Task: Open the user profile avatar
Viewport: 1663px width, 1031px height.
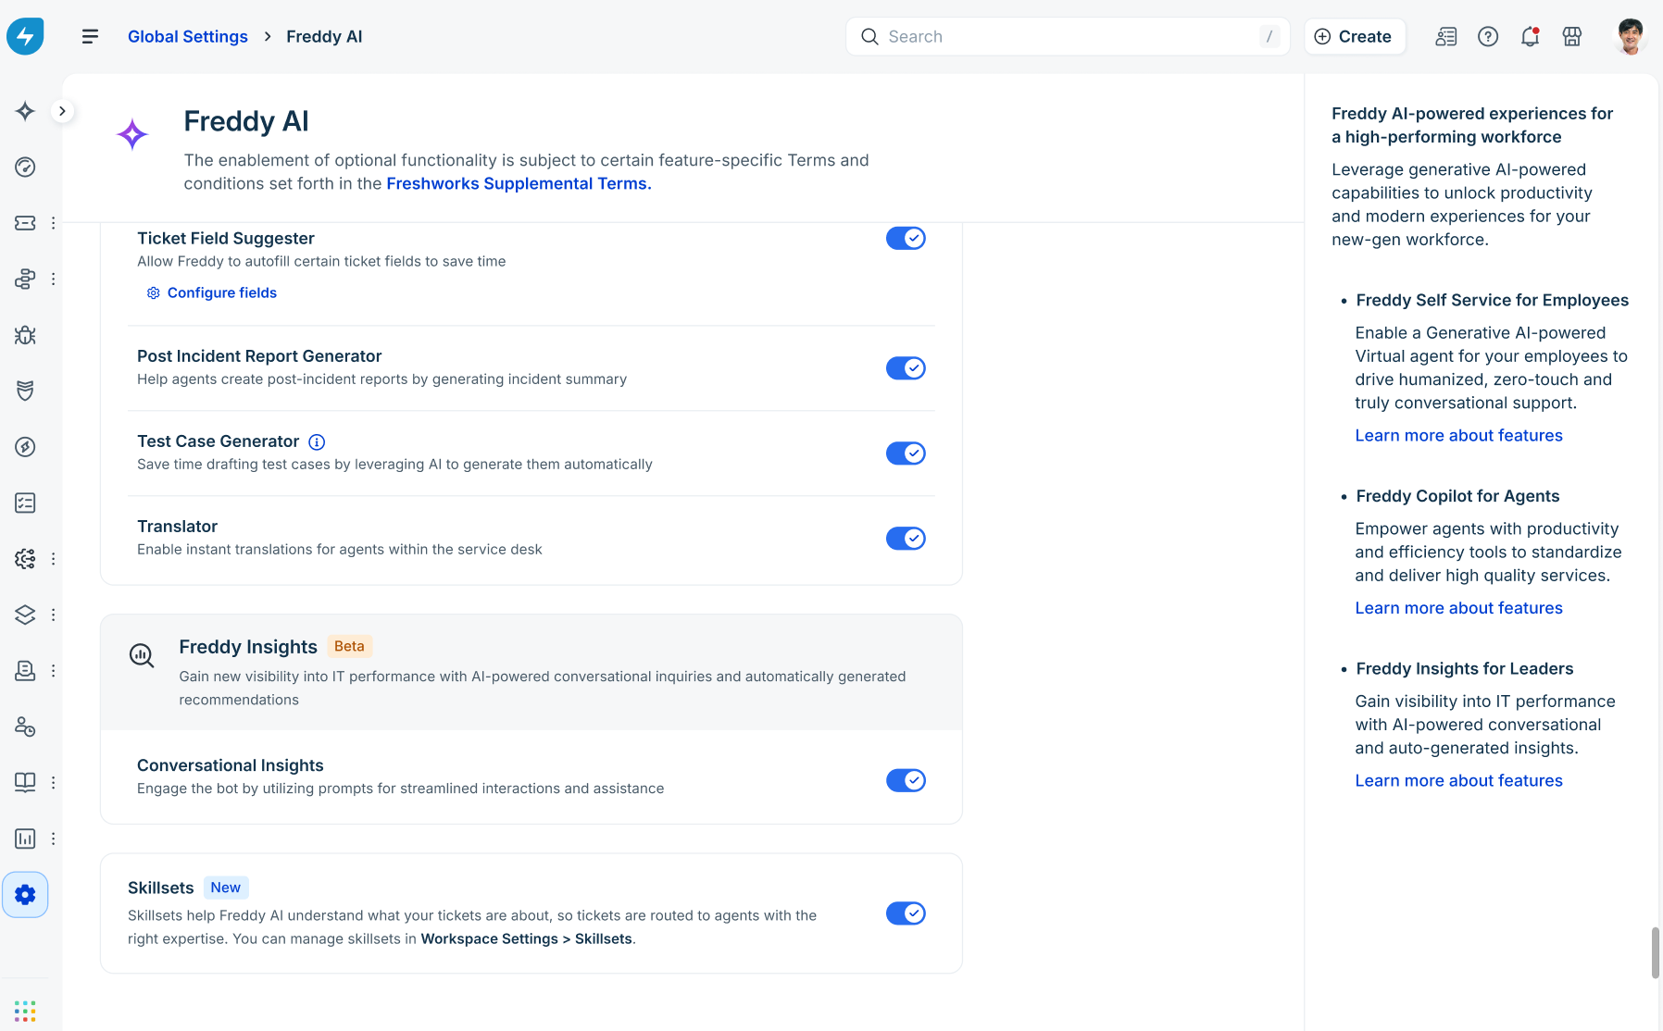Action: point(1631,36)
